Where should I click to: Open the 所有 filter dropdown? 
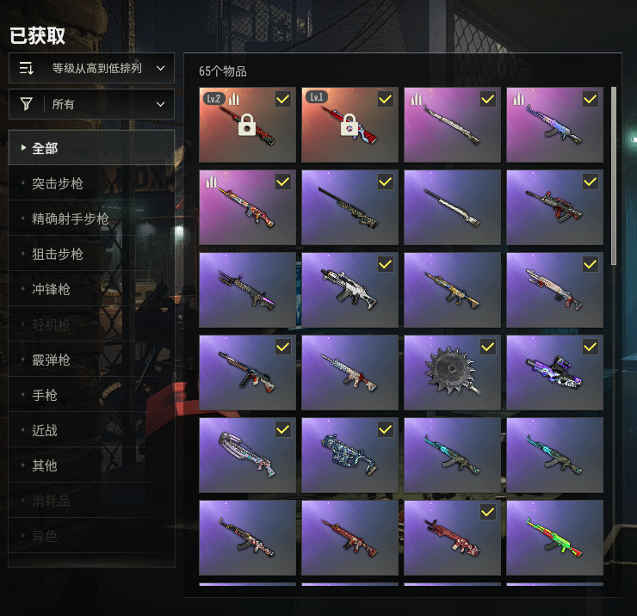tap(91, 104)
